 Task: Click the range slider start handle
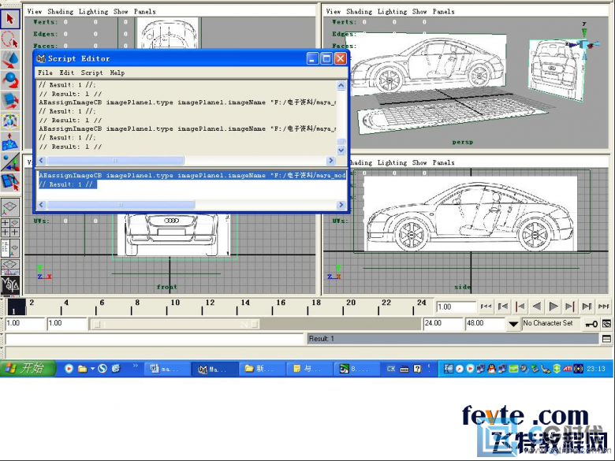click(x=97, y=324)
